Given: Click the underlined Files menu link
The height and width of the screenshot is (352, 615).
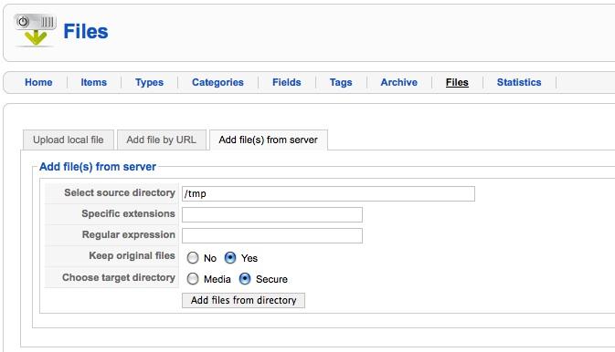Looking at the screenshot, I should tap(457, 82).
